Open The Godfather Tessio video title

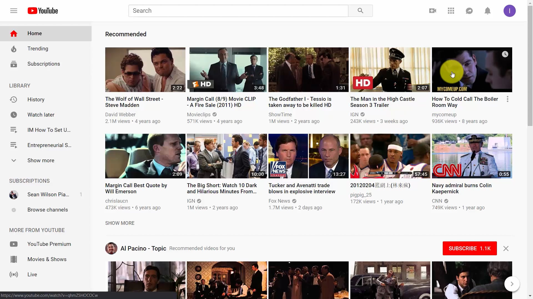(300, 102)
